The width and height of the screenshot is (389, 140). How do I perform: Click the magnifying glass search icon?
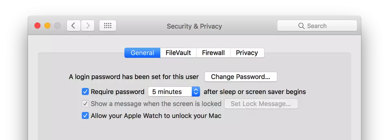[x=302, y=26]
